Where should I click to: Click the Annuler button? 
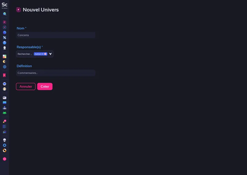26,86
